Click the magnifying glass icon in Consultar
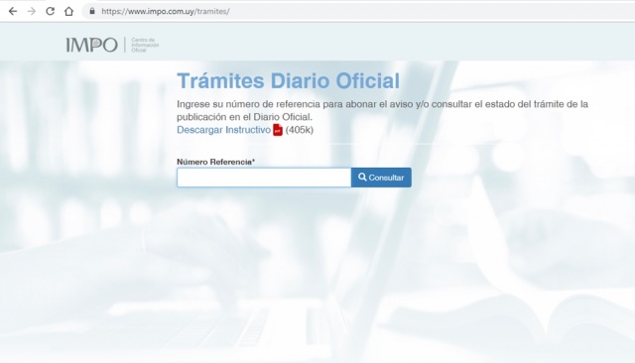 (362, 178)
